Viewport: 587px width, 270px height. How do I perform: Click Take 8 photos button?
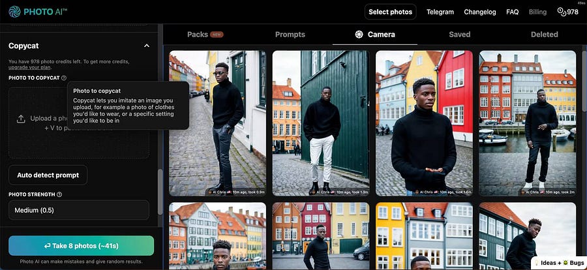click(82, 246)
